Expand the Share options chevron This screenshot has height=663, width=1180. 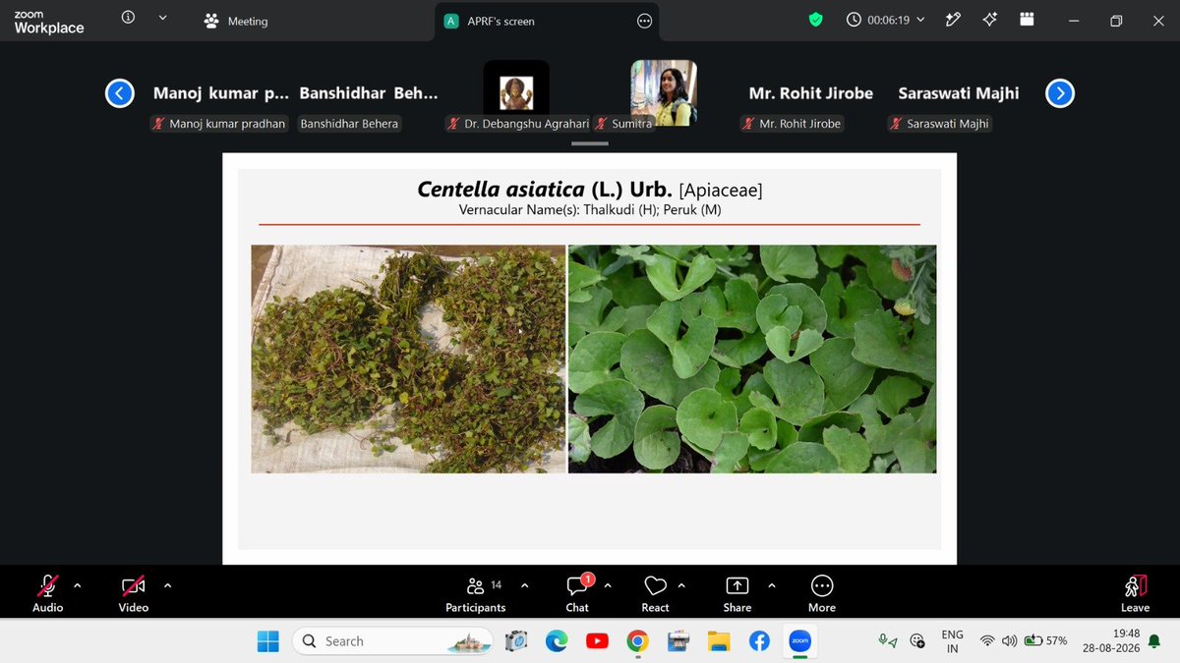(x=771, y=585)
